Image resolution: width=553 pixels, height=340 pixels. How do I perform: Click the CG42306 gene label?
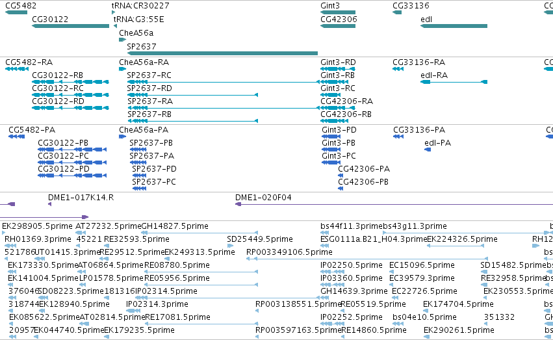339,20
